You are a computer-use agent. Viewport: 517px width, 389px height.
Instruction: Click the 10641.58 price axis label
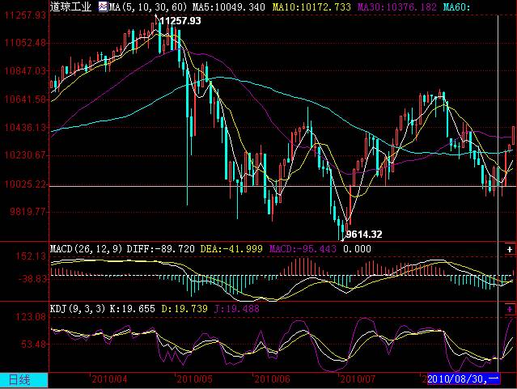coord(25,99)
